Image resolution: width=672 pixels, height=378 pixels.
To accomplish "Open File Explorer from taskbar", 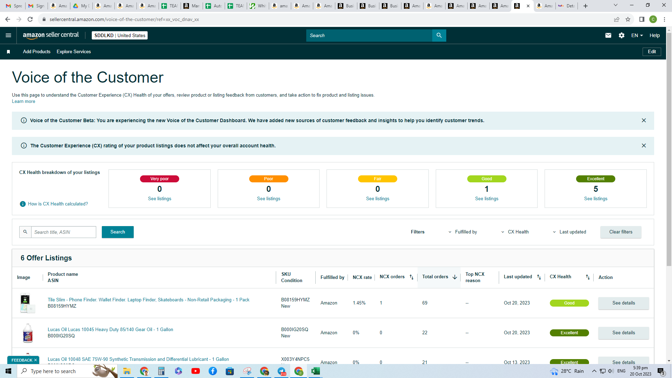I will pos(127,371).
